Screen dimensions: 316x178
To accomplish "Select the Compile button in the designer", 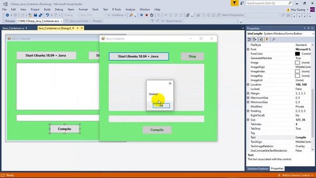I will [x=65, y=129].
